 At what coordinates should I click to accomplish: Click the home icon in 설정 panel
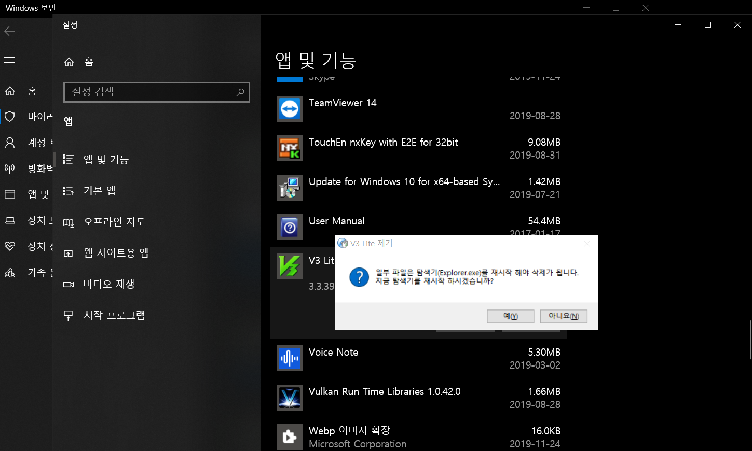tap(69, 62)
